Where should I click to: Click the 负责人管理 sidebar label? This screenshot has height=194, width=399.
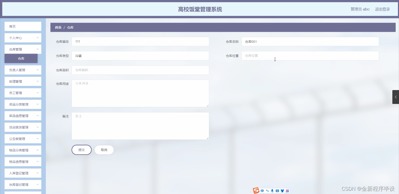click(x=17, y=70)
